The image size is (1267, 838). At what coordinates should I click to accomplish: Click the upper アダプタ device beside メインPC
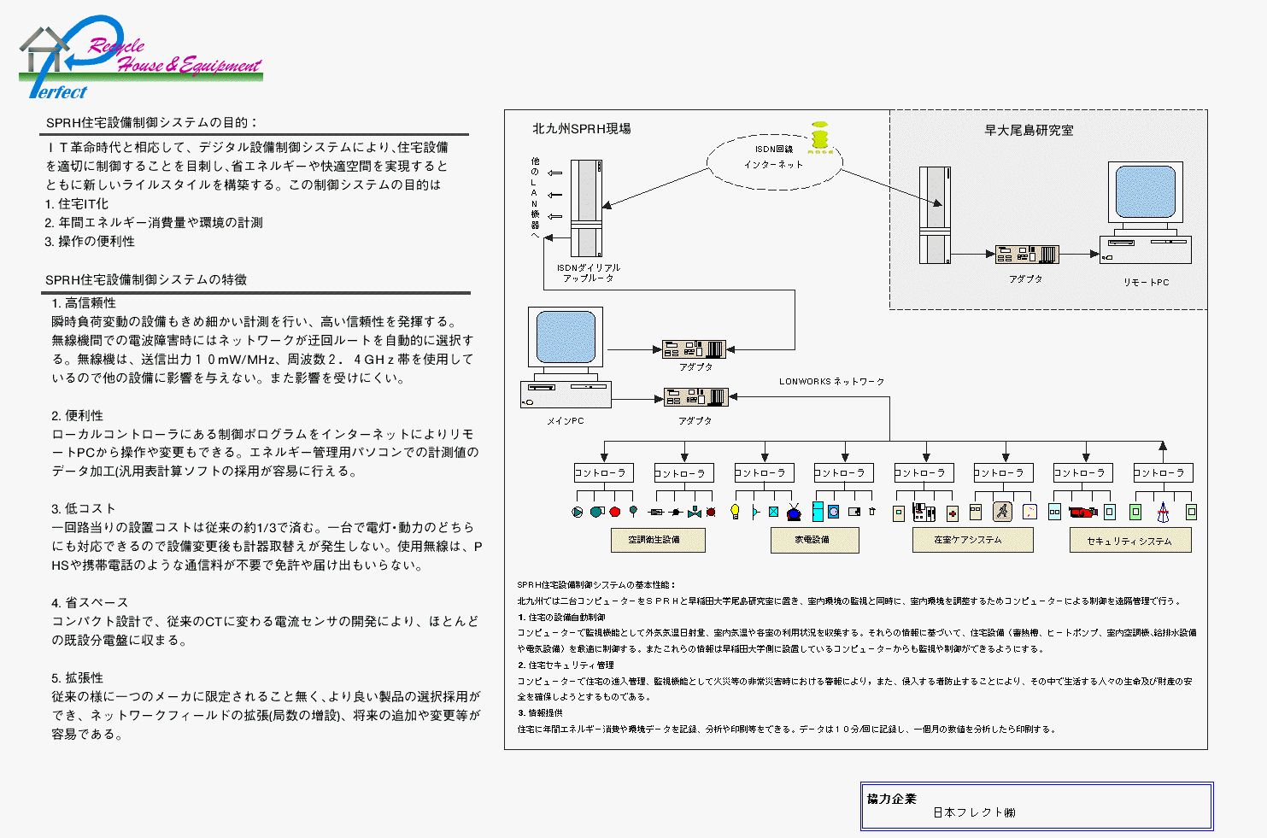(695, 349)
